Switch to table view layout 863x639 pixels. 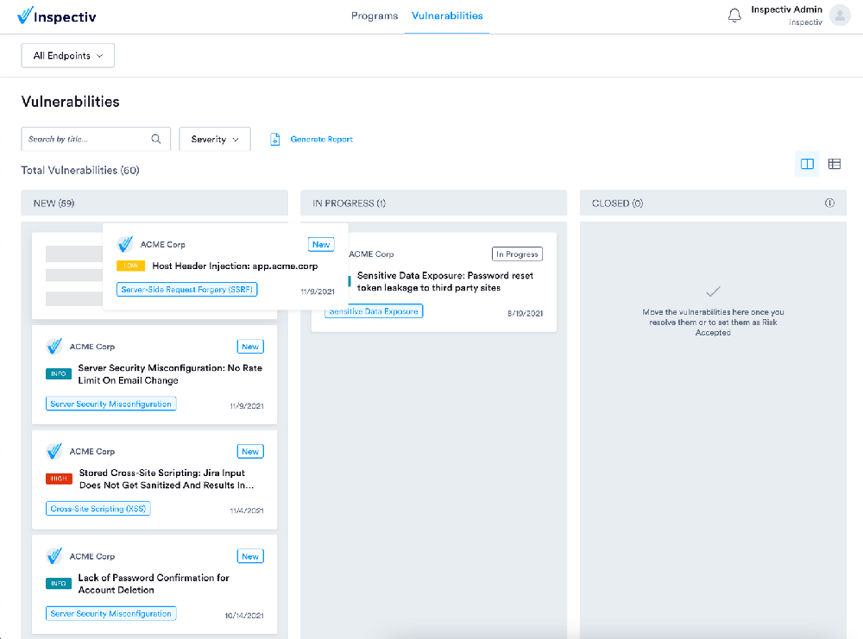pos(834,164)
